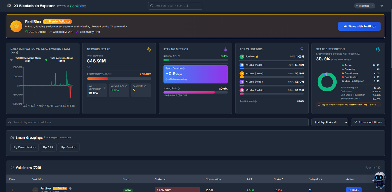Select X1 Labs: (node8) top validator
The height and width of the screenshot is (192, 392).
[x=272, y=66]
